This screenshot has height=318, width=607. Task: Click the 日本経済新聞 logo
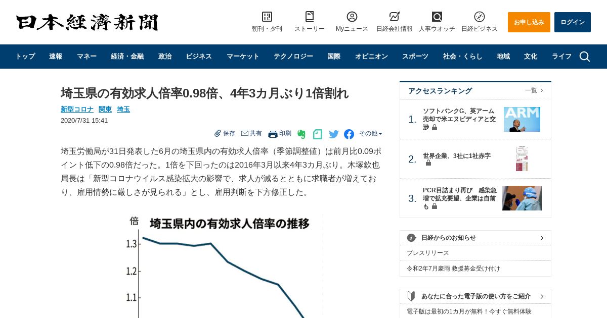[87, 22]
